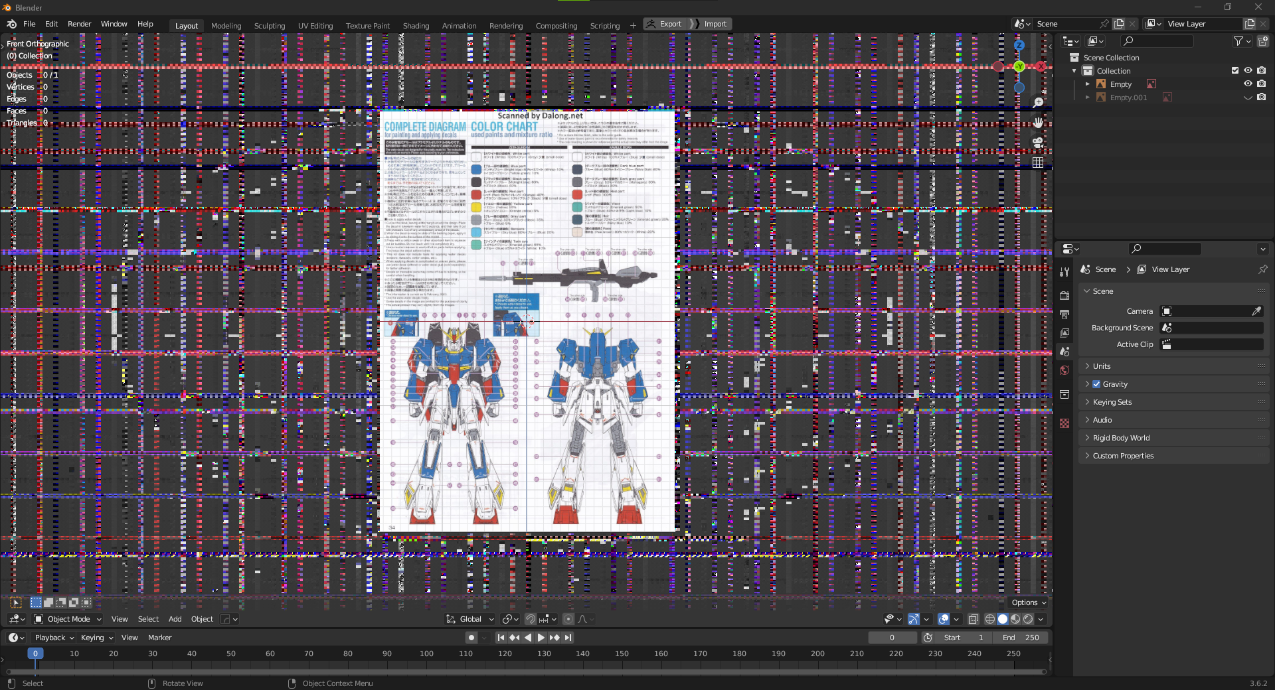This screenshot has height=690, width=1275.
Task: Switch orthographic/perspective with grid icon
Action: (x=1038, y=163)
